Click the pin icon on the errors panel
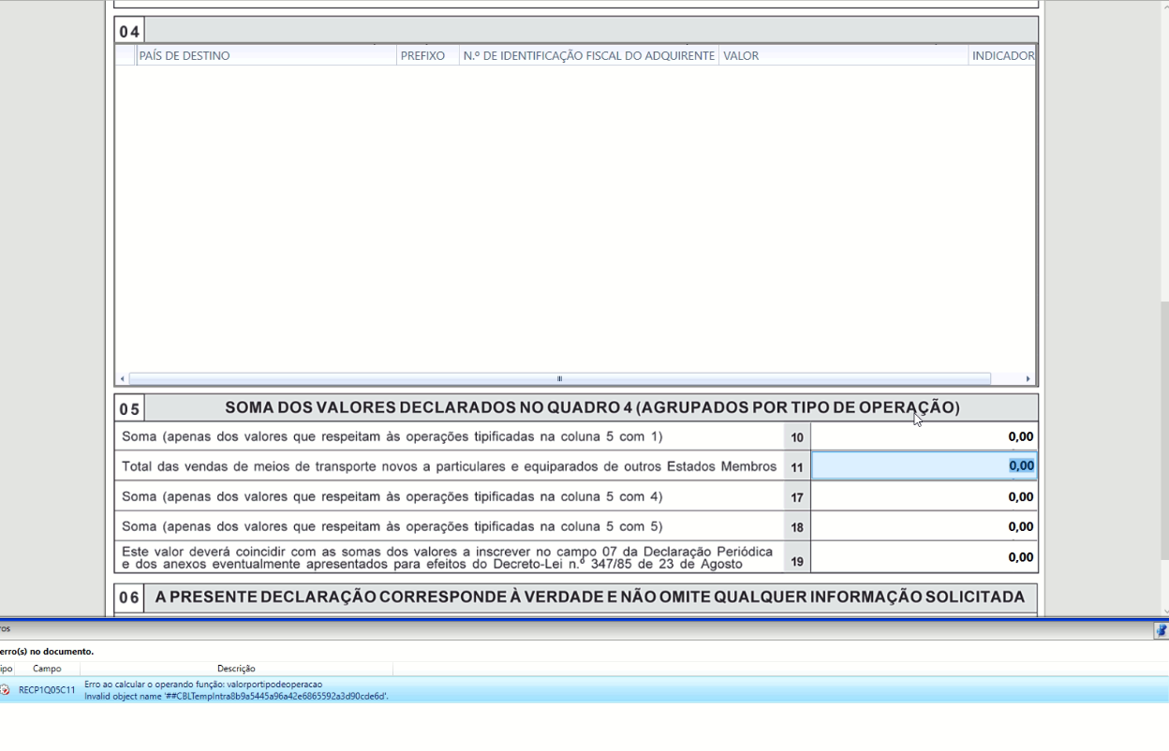1169x751 pixels. [1162, 631]
